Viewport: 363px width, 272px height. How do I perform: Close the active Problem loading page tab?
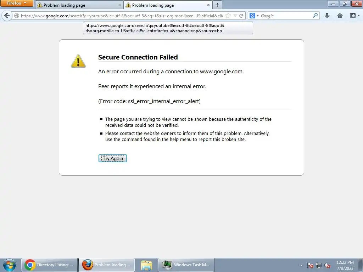click(x=208, y=5)
